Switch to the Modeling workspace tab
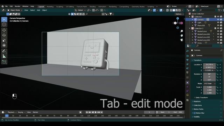 pos(50,7)
